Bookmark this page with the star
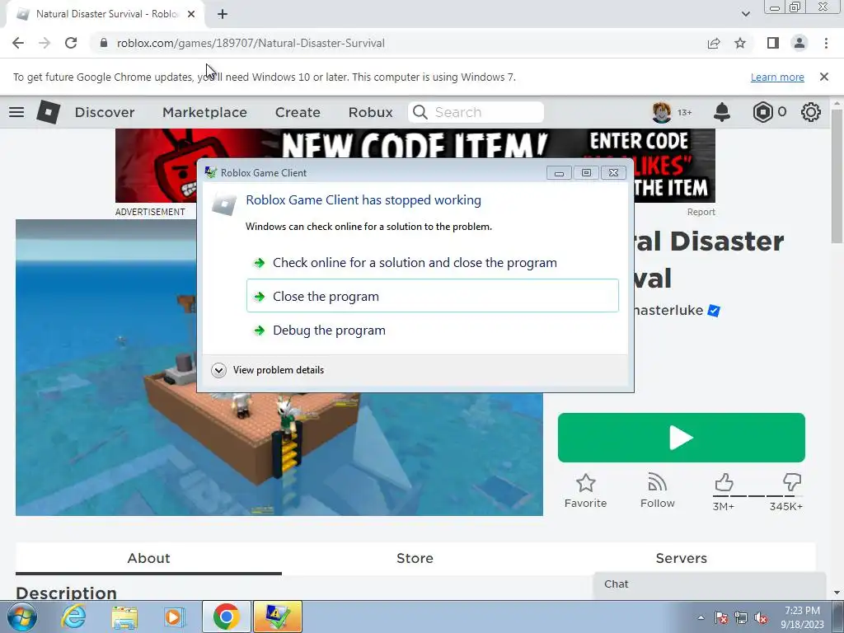The image size is (844, 633). coord(740,43)
